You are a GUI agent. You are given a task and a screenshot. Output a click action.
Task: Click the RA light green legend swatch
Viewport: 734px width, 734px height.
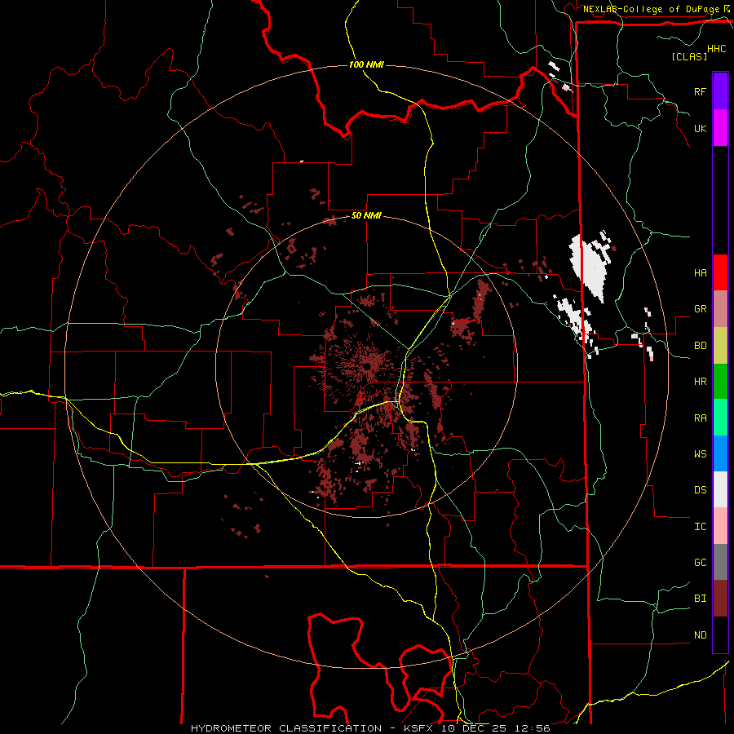click(720, 418)
